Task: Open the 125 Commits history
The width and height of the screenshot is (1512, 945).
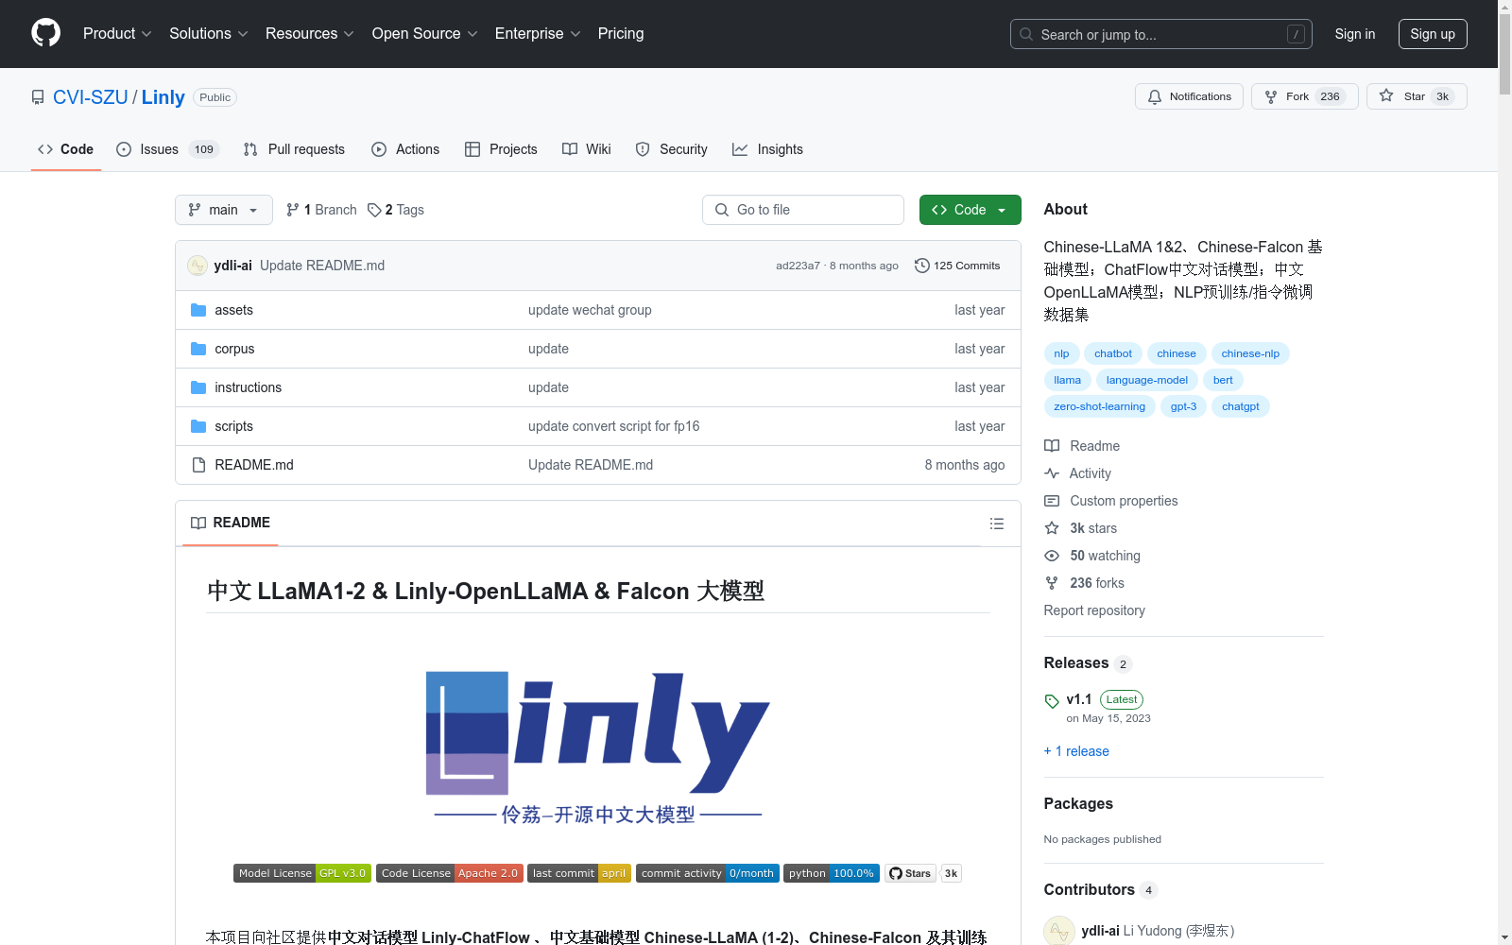Action: coord(957,266)
